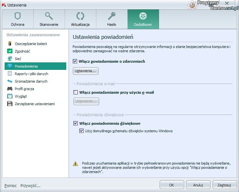Click the network computers Sieć icon
This screenshot has width=239, height=192.
click(10, 58)
